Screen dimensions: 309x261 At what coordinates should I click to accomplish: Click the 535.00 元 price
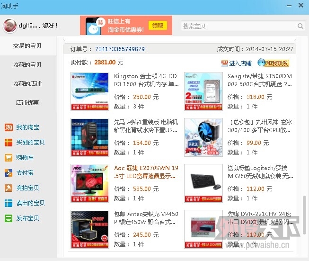click(146, 189)
